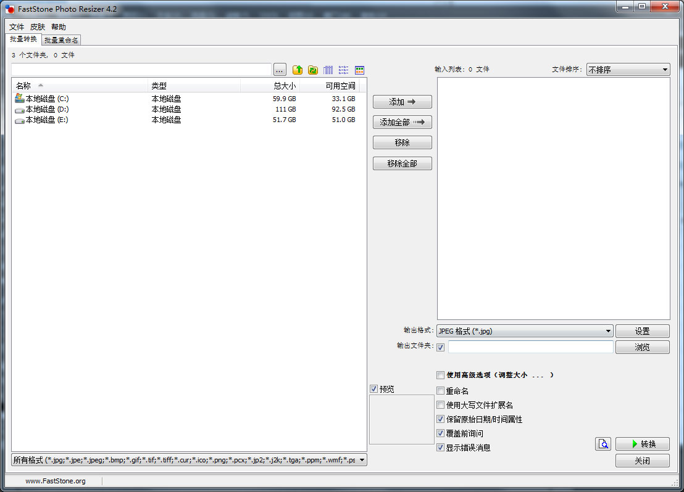Switch to details view icon
The height and width of the screenshot is (492, 684).
[x=328, y=70]
